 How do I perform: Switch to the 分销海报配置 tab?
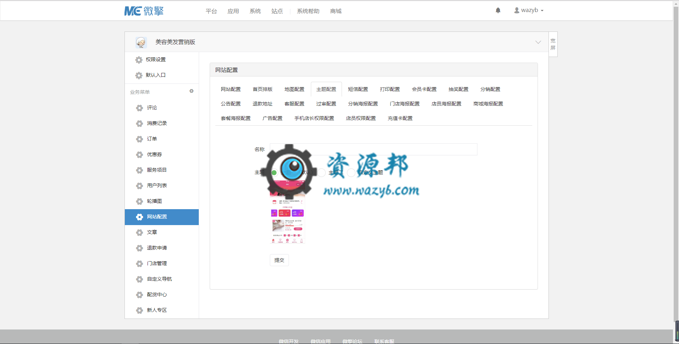point(363,104)
